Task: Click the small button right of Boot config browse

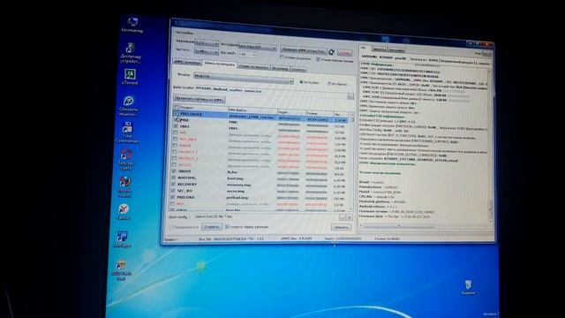Action: (x=349, y=218)
